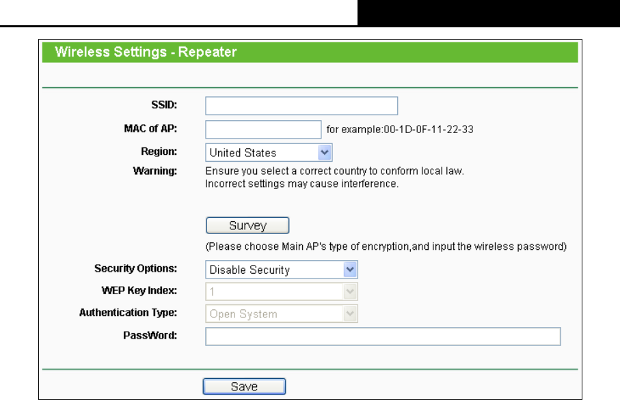Click the SSID label
Screen dimensions: 620x400
(x=164, y=105)
